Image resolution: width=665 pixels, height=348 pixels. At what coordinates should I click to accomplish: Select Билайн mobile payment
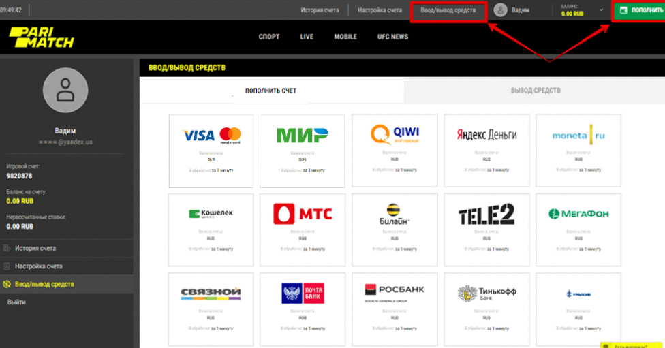pos(395,230)
